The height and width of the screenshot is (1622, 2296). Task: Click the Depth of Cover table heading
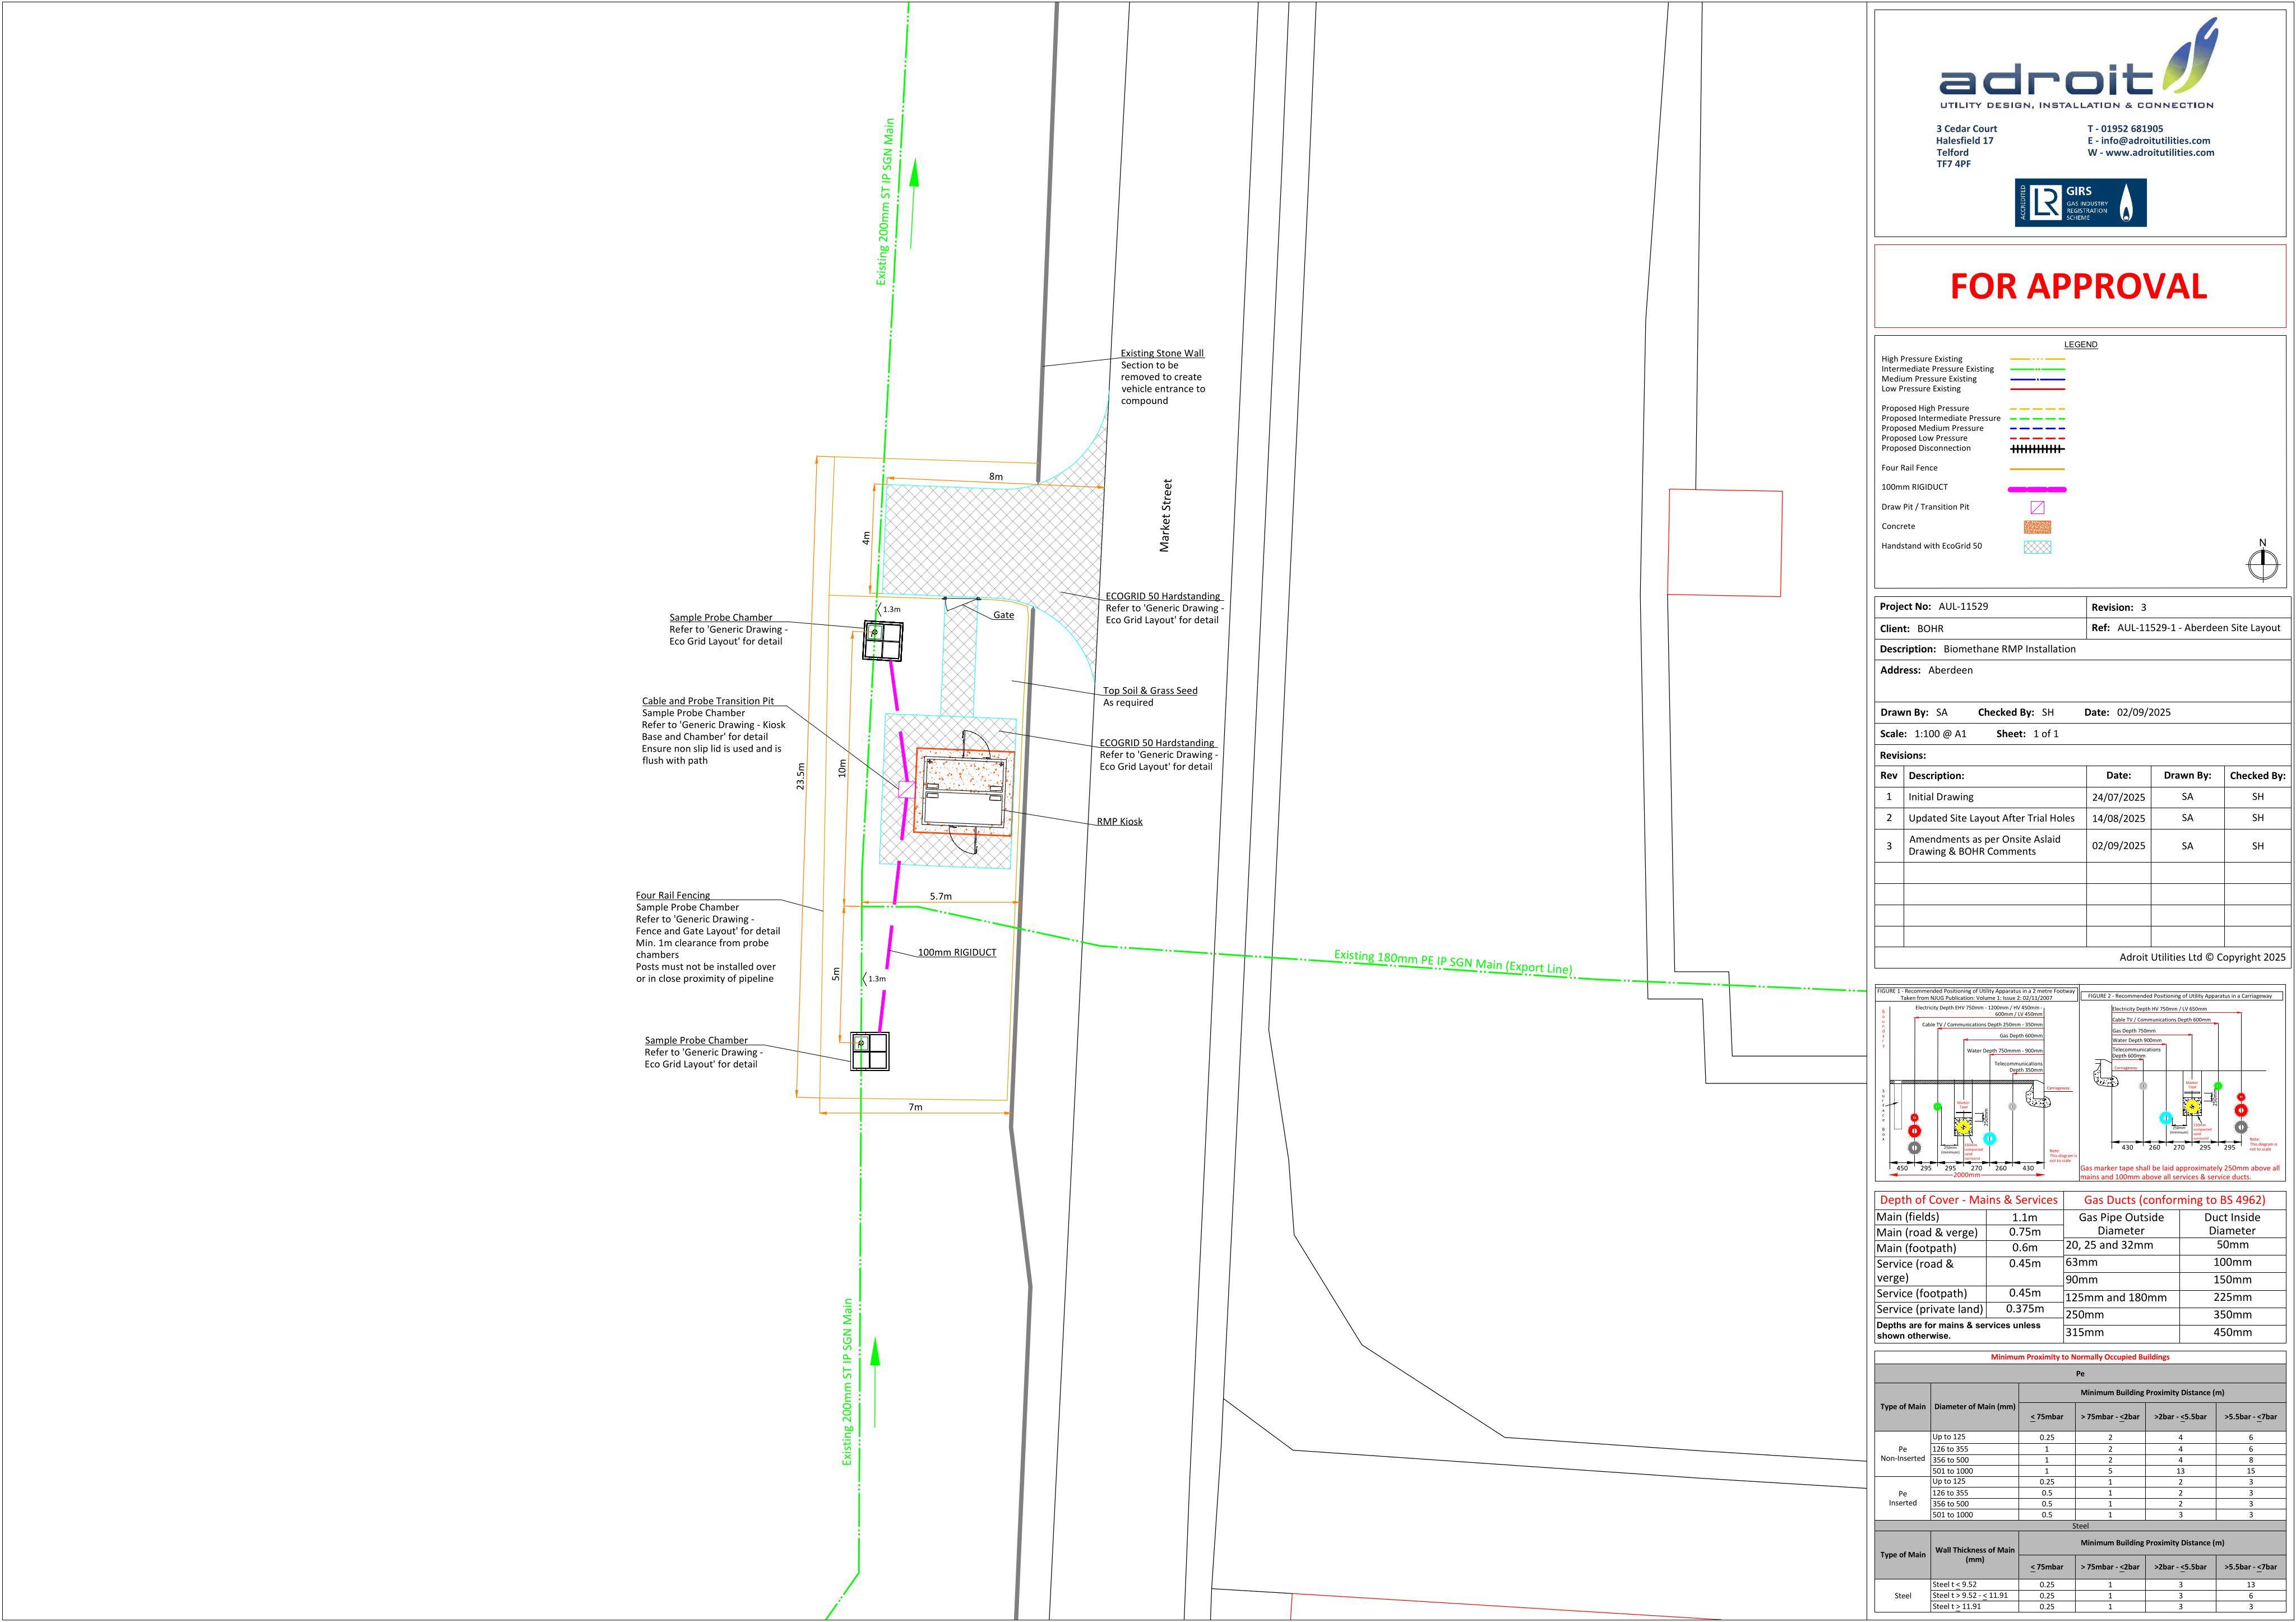point(1968,1200)
